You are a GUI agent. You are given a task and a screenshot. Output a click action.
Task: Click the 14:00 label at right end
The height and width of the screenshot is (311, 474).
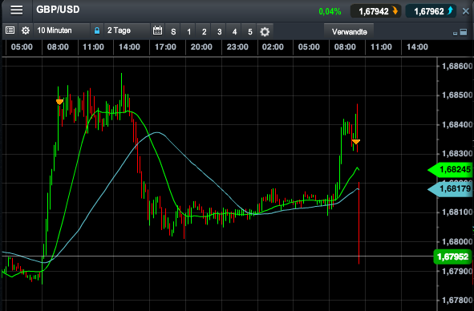click(x=417, y=47)
